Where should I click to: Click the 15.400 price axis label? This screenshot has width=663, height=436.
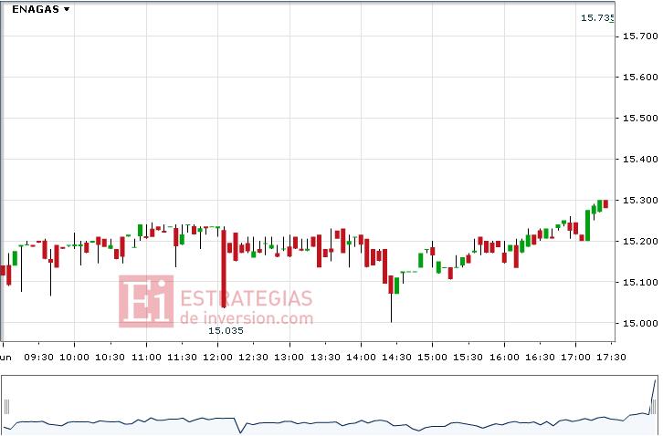[x=640, y=160]
